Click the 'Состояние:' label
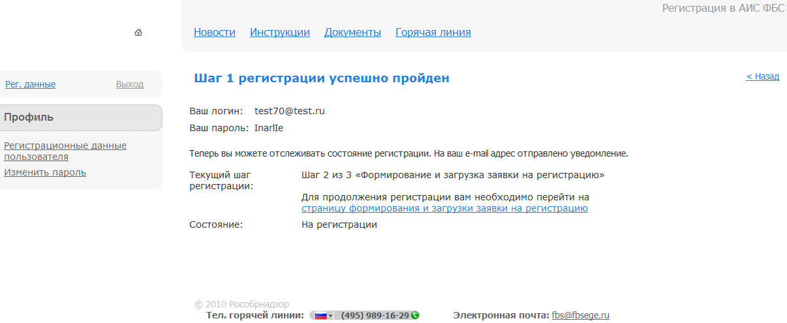The height and width of the screenshot is (323, 787). click(216, 224)
